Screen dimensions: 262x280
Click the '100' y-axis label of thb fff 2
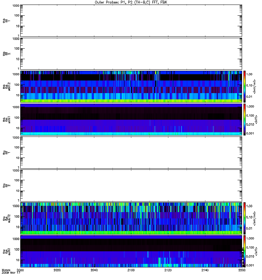(x=17, y=49)
